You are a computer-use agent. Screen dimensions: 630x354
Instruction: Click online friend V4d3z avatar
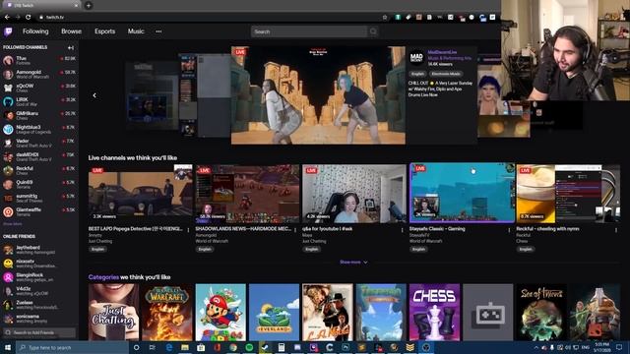click(x=8, y=291)
